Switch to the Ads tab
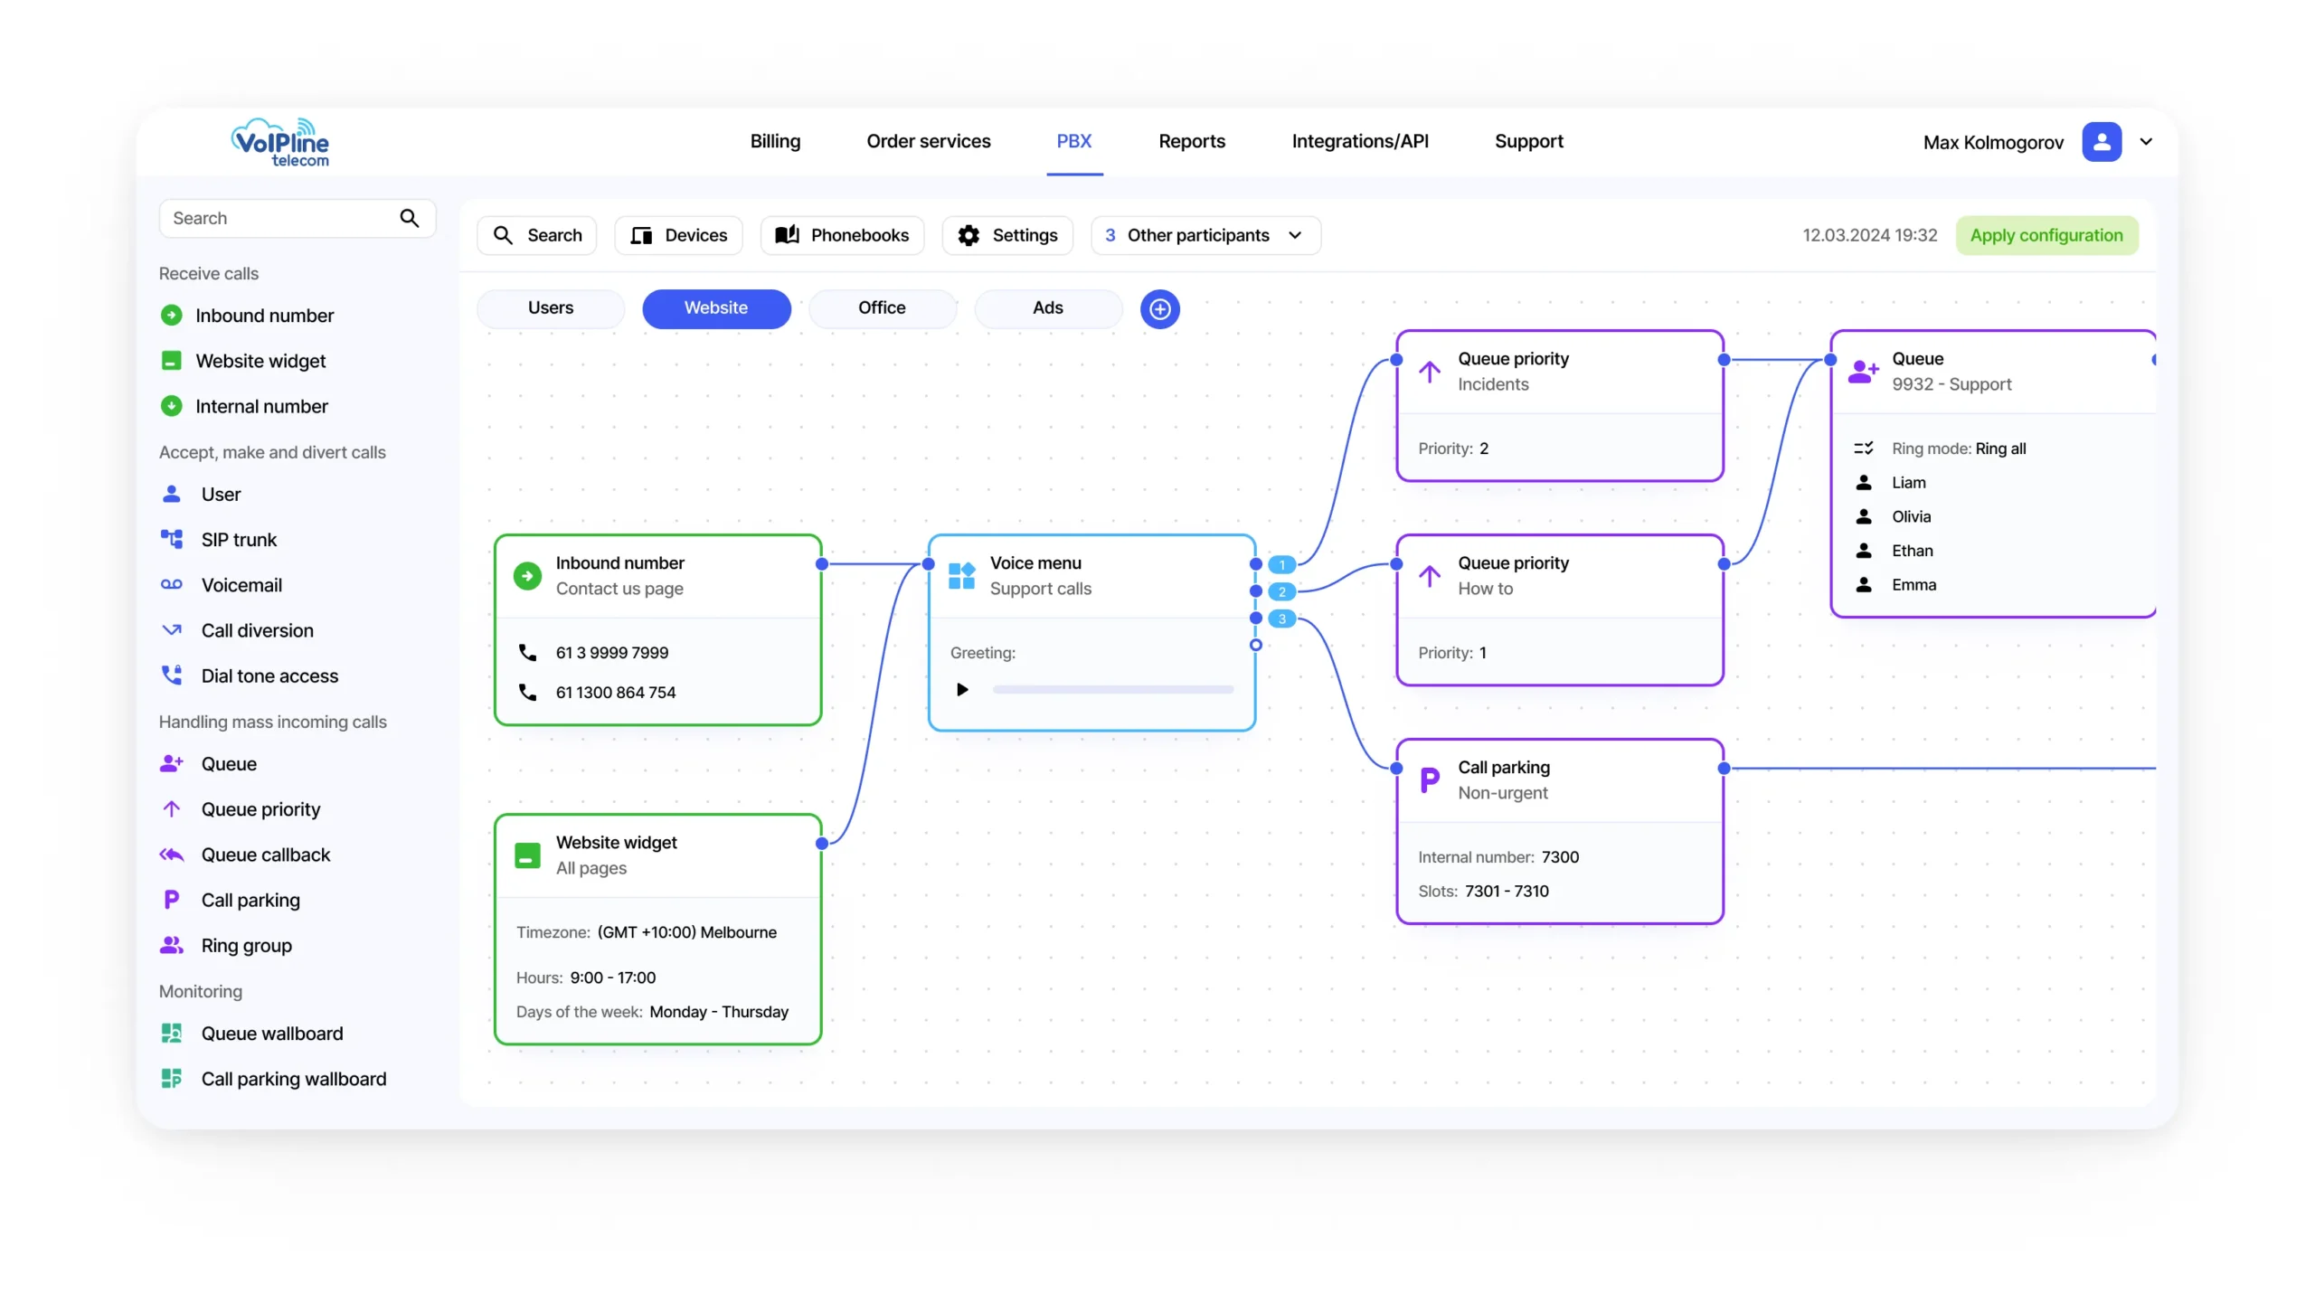2315x1294 pixels. [1047, 308]
